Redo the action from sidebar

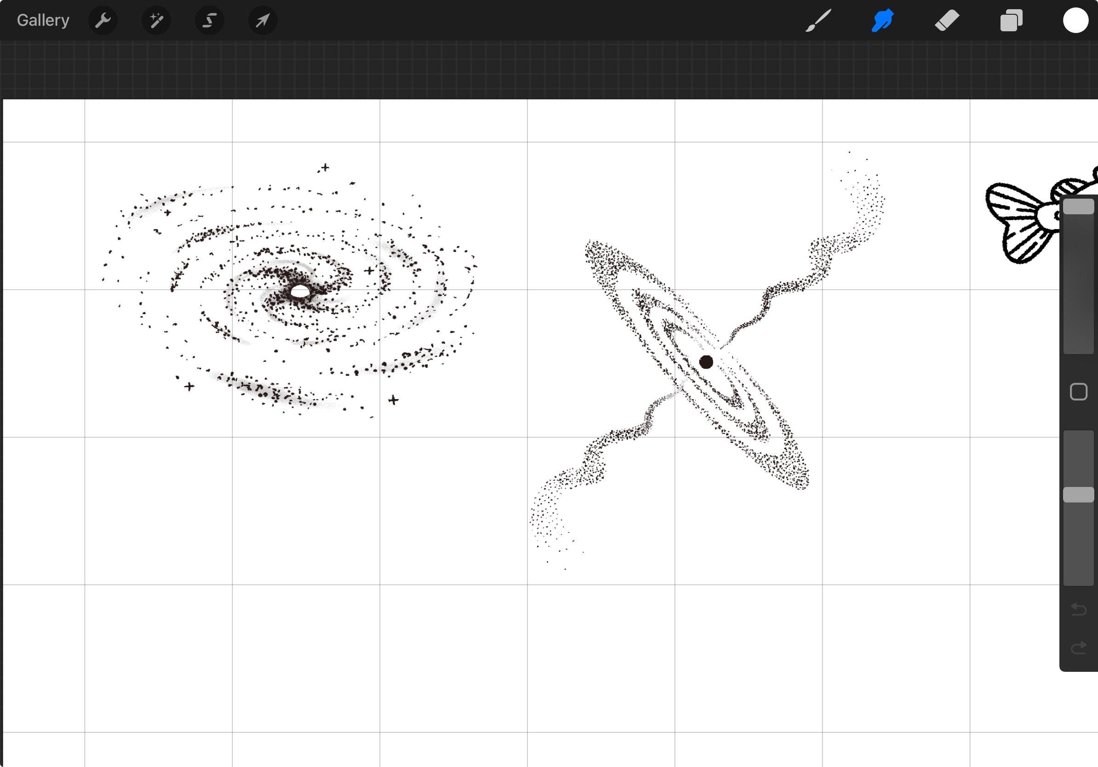coord(1078,648)
